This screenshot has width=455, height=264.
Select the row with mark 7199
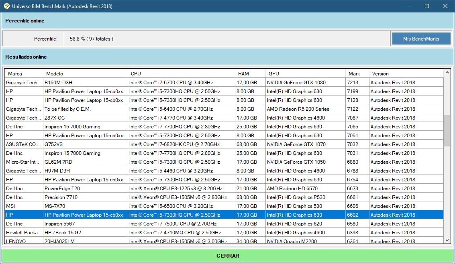point(224,91)
